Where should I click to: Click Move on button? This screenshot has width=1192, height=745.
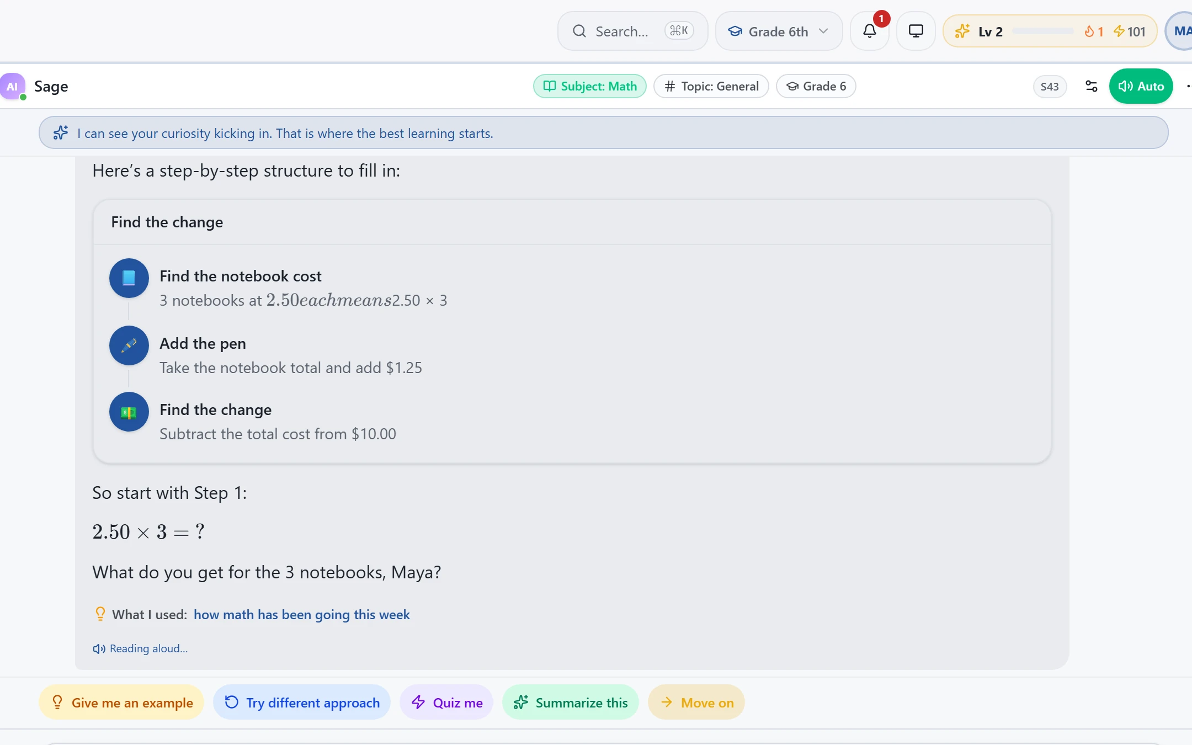[x=696, y=703]
